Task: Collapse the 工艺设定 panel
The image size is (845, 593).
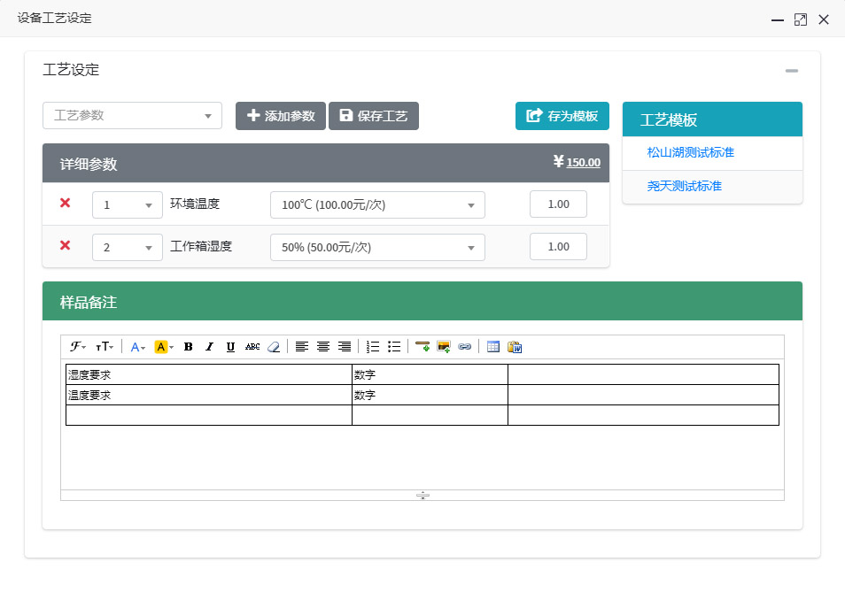Action: (x=791, y=71)
